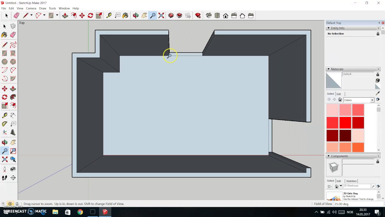Open File Explorer from the taskbar

tap(55, 212)
